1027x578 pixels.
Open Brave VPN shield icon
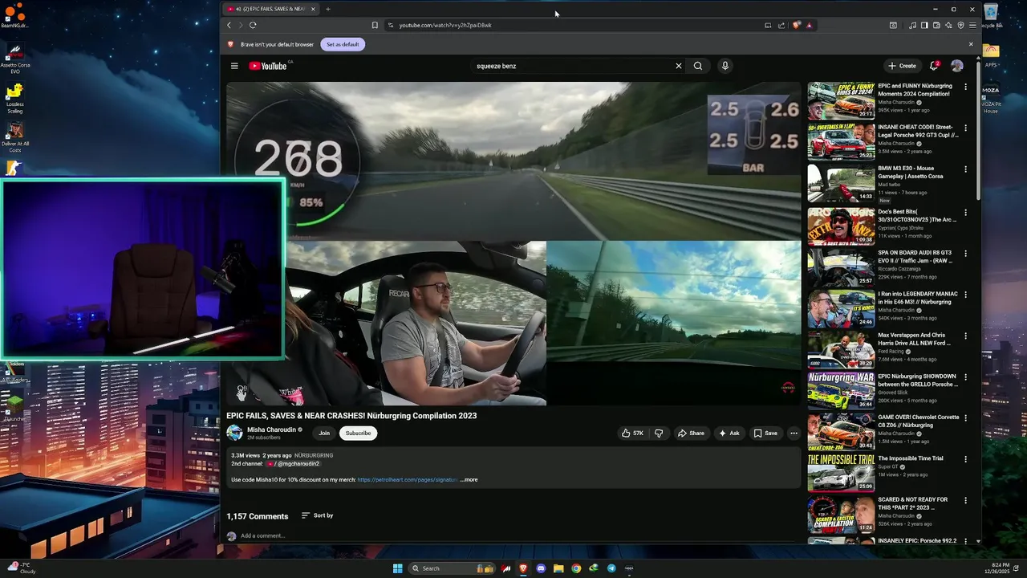coord(960,25)
